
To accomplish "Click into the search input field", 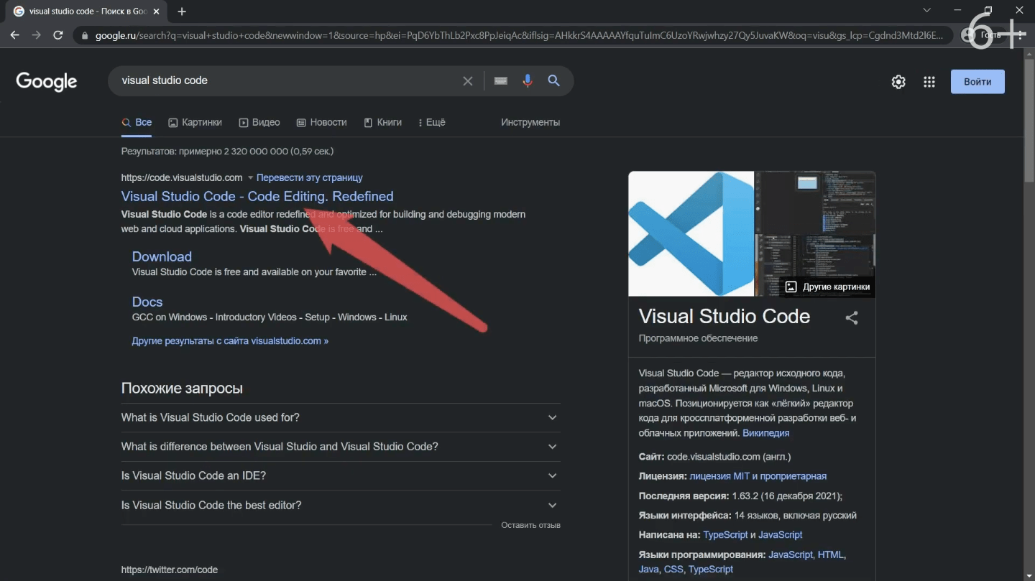I will coord(287,81).
